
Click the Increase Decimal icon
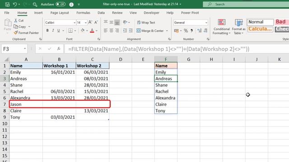[200, 31]
